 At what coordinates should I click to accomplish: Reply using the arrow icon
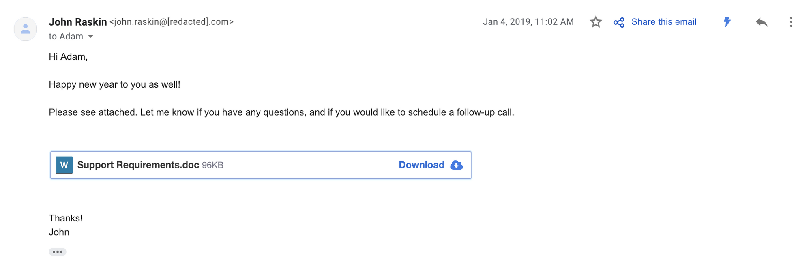tap(762, 22)
